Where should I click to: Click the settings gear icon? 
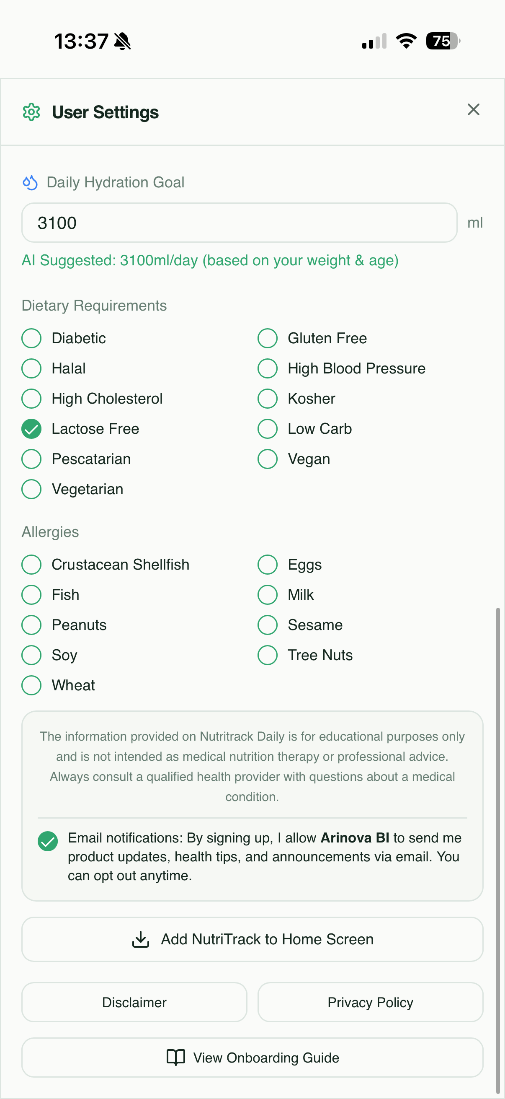31,112
